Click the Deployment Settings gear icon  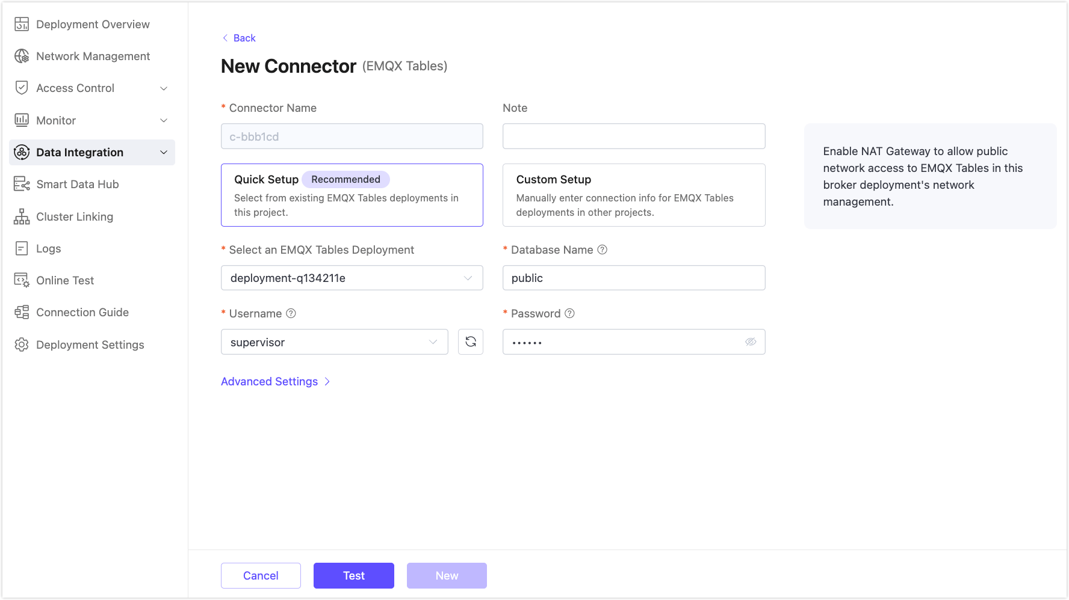point(22,344)
